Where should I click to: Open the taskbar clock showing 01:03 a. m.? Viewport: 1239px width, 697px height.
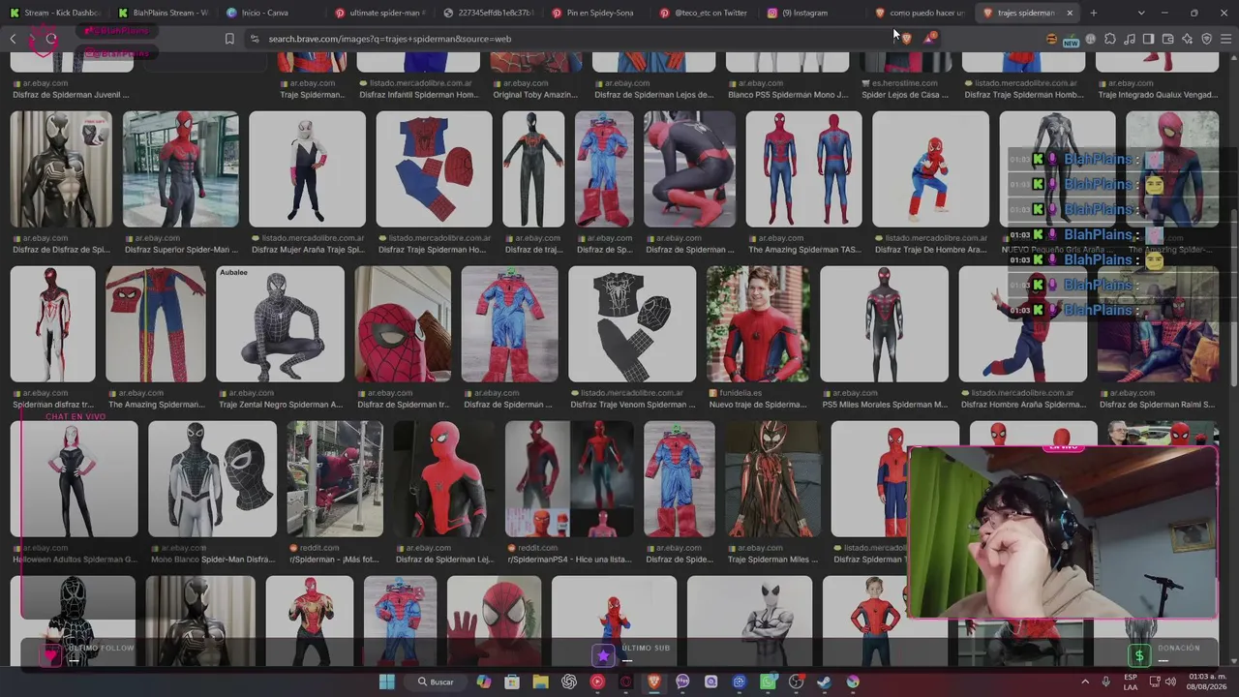1207,682
